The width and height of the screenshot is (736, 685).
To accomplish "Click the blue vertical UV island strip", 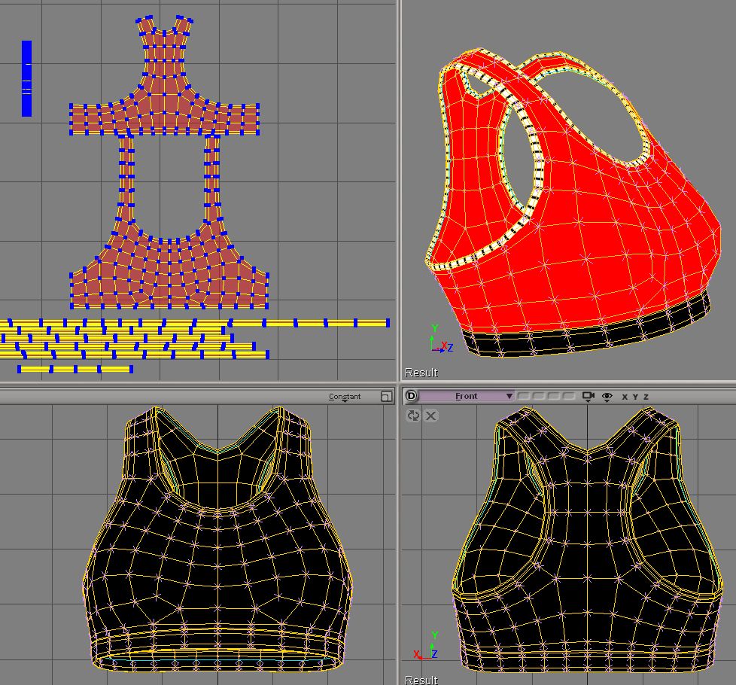I will (27, 78).
